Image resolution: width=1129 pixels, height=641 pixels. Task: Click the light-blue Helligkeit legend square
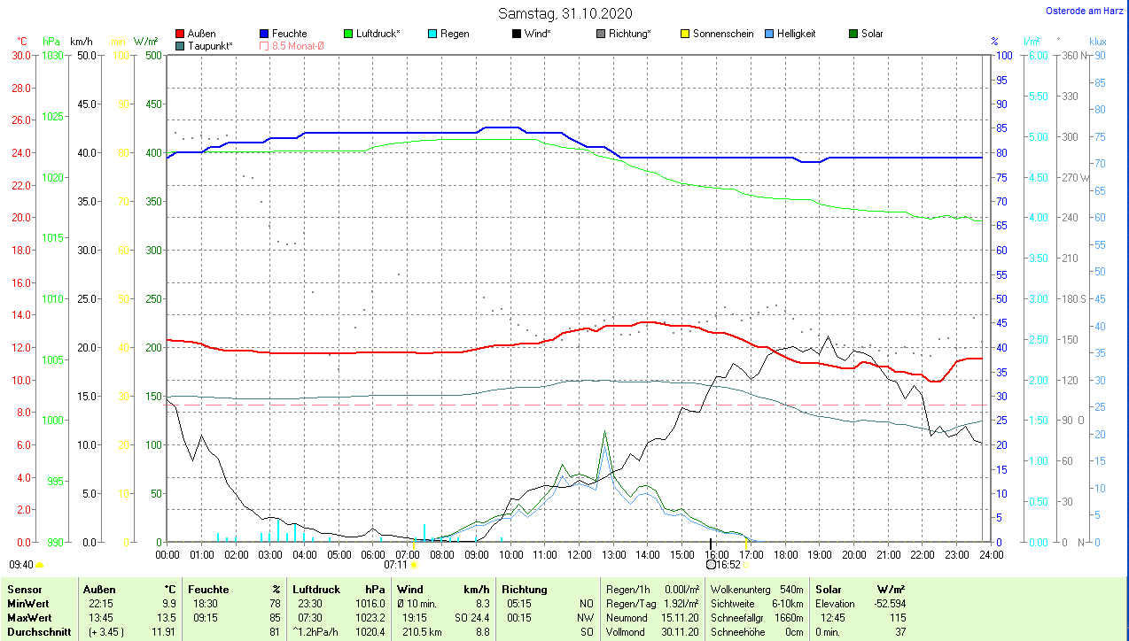[x=769, y=34]
